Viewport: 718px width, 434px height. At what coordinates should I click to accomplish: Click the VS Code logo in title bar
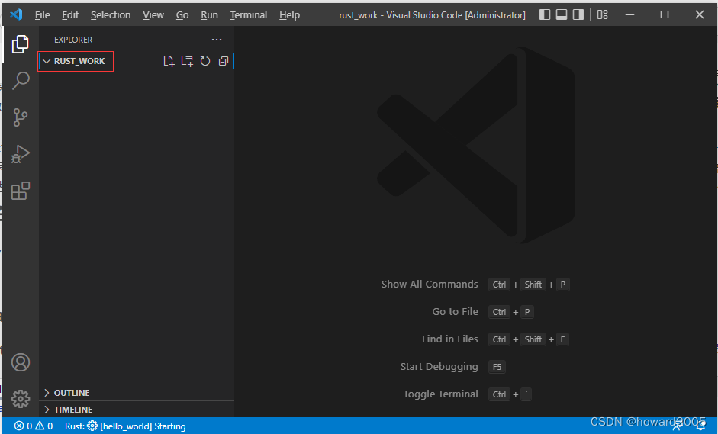pos(16,14)
